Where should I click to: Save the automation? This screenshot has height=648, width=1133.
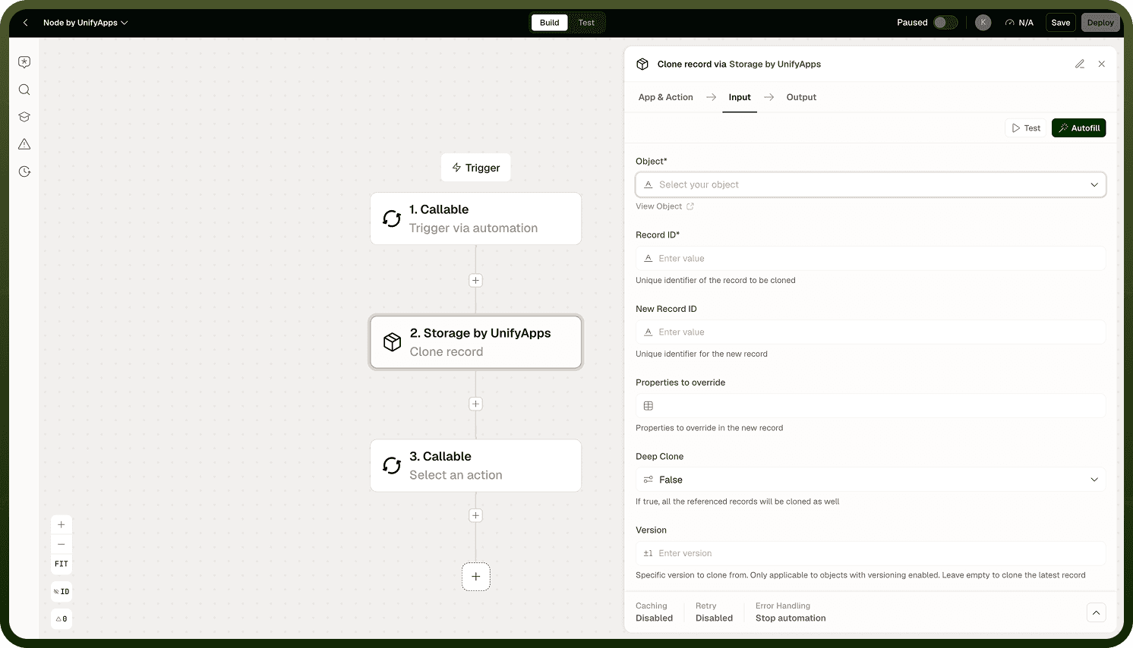(1061, 23)
